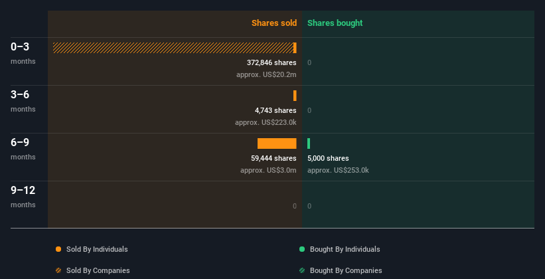
Task: Select the Sold By Companies legend label
Action: pyautogui.click(x=98, y=270)
